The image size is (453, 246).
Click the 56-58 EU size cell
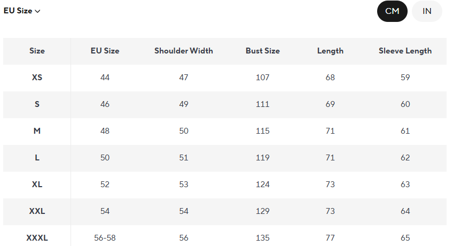[105, 238]
